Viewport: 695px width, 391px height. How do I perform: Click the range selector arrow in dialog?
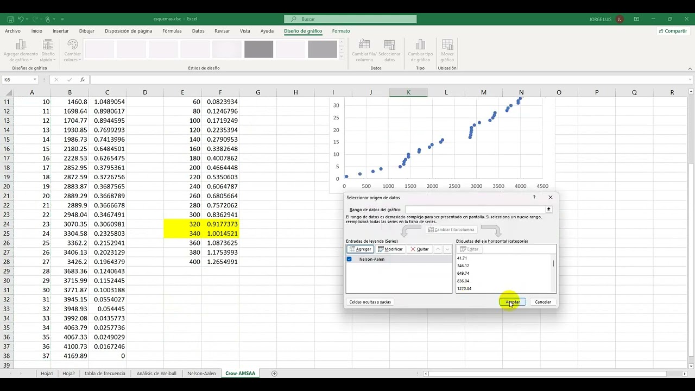coord(549,210)
